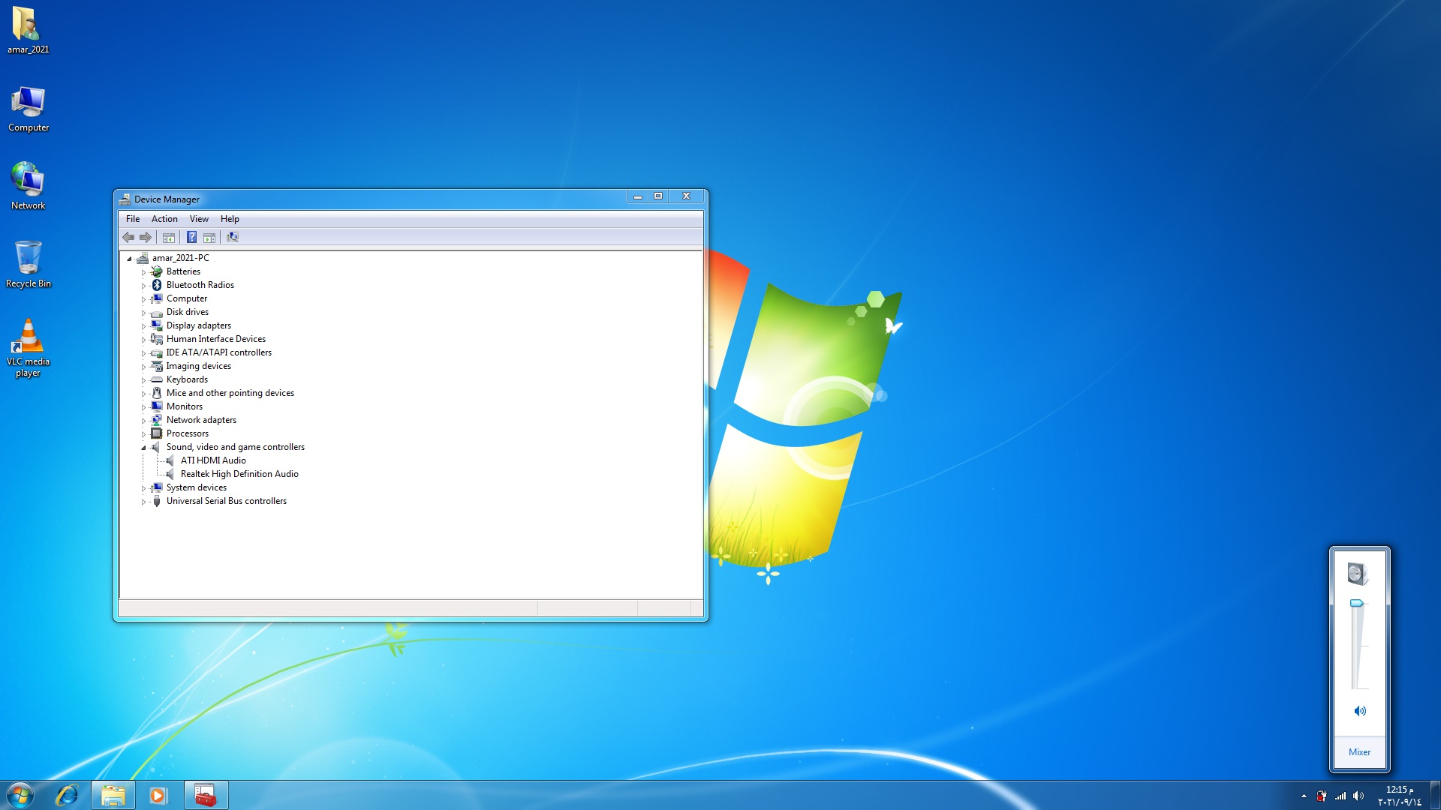The image size is (1441, 810).
Task: Show hidden tray icons arrow
Action: [x=1304, y=796]
